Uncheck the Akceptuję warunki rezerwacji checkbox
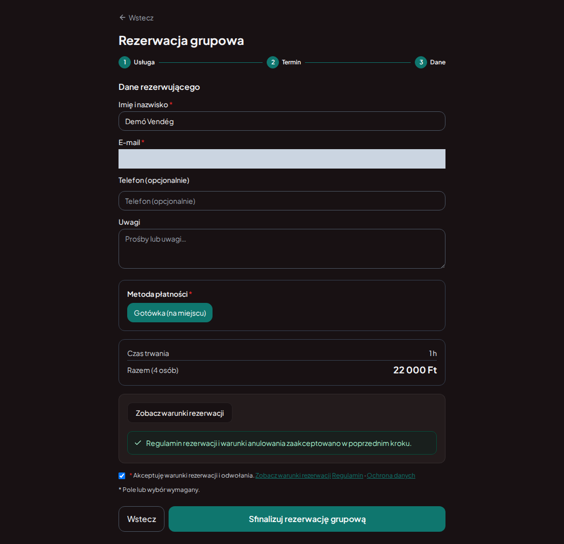 (122, 476)
